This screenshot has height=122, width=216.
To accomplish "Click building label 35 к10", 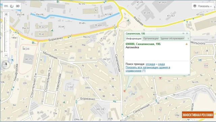I will pos(98,25).
